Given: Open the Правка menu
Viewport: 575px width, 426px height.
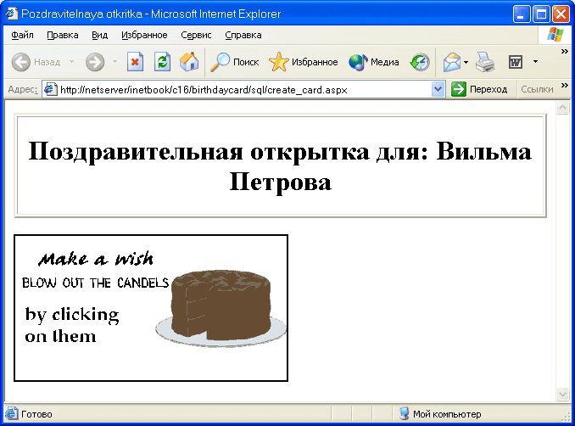Looking at the screenshot, I should (x=63, y=35).
